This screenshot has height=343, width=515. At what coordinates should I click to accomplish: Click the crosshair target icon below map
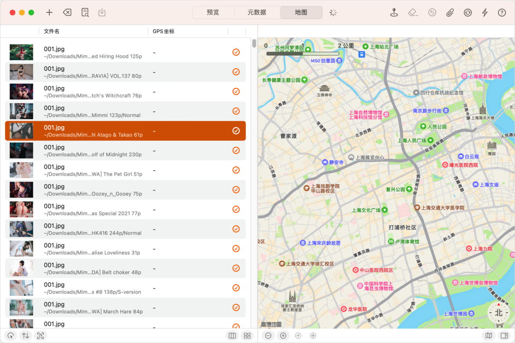[x=313, y=336]
